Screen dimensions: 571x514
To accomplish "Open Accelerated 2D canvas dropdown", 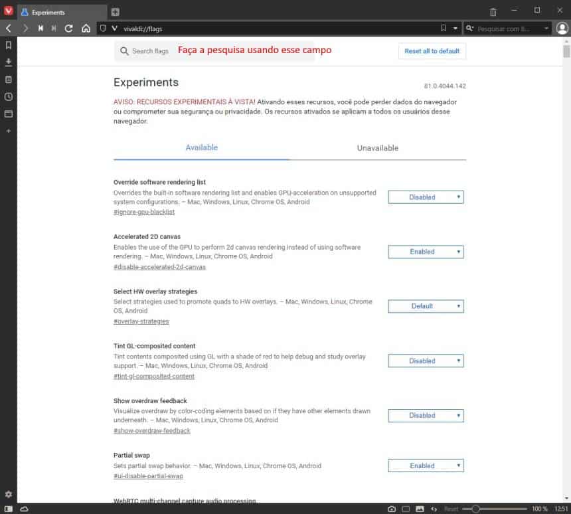I will (426, 252).
